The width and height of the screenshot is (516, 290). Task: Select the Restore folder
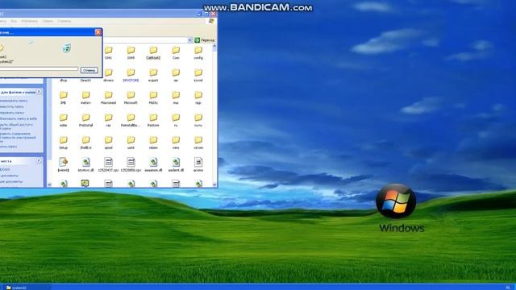coord(153,120)
